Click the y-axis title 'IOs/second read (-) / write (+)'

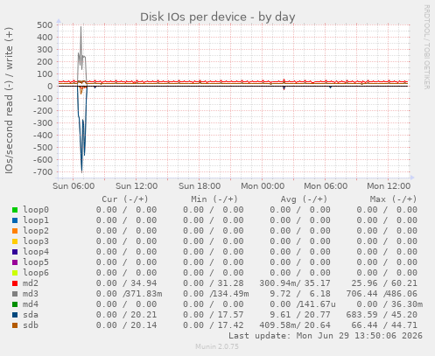pyautogui.click(x=9, y=101)
